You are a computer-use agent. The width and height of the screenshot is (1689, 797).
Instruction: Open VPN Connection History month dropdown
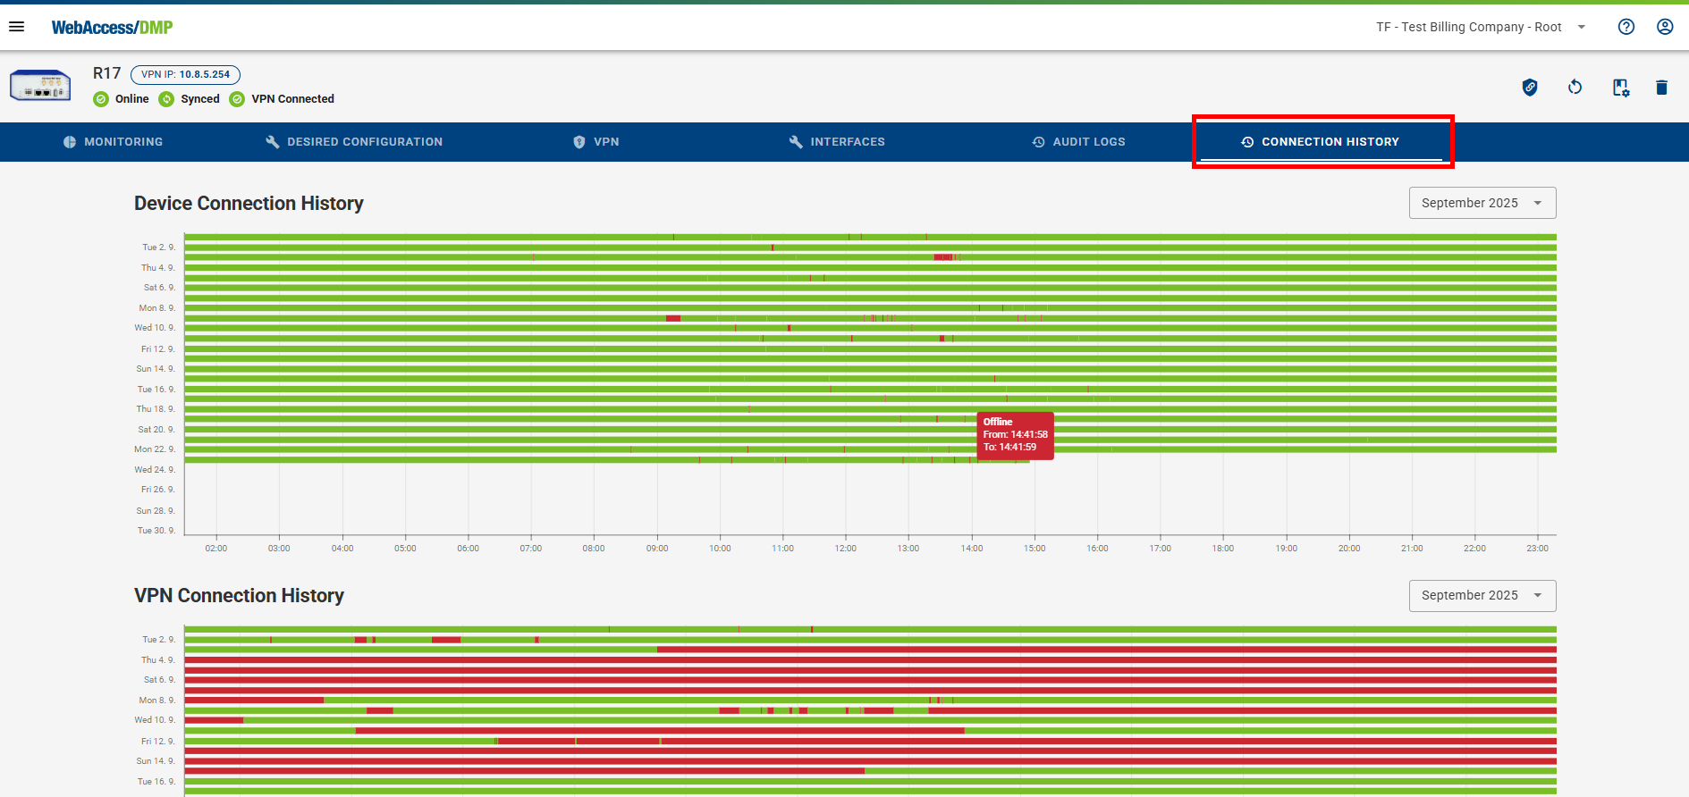[x=1482, y=596]
